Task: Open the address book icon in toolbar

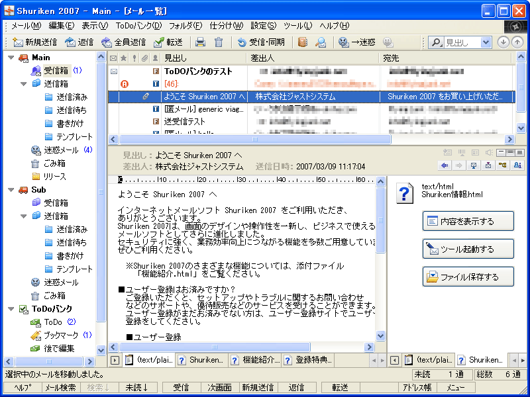Action: 303,42
